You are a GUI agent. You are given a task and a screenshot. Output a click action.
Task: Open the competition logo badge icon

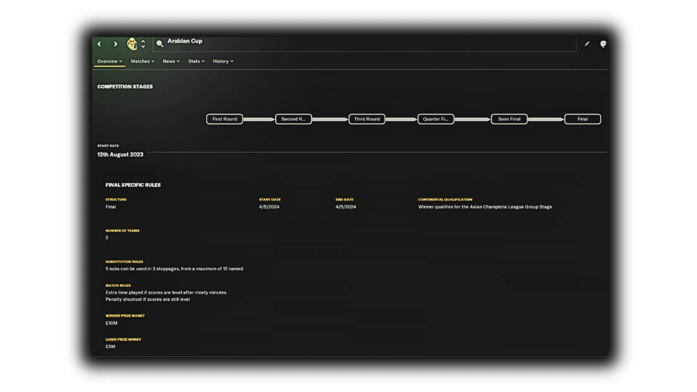tap(132, 44)
